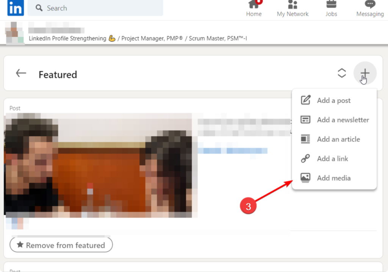Click the back arrow beside Featured
The height and width of the screenshot is (272, 388).
coord(21,73)
